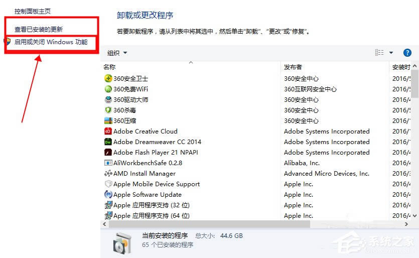Select the 360安全卫士 program name
The width and height of the screenshot is (419, 258).
click(x=130, y=79)
